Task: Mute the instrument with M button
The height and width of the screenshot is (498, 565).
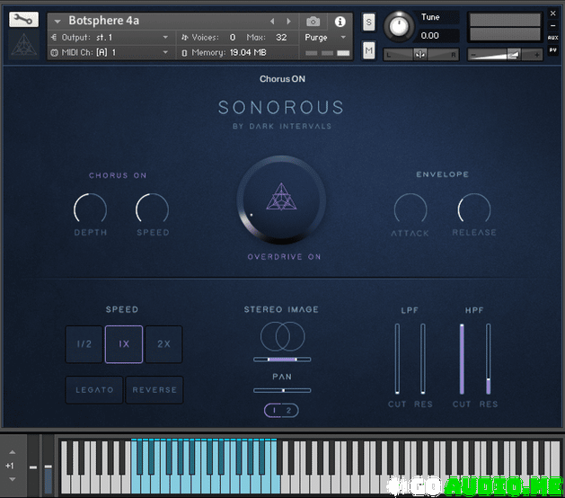Action: click(x=369, y=51)
